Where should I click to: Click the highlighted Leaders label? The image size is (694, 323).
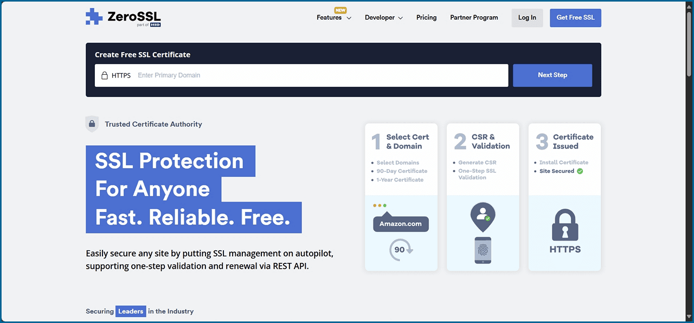(131, 312)
